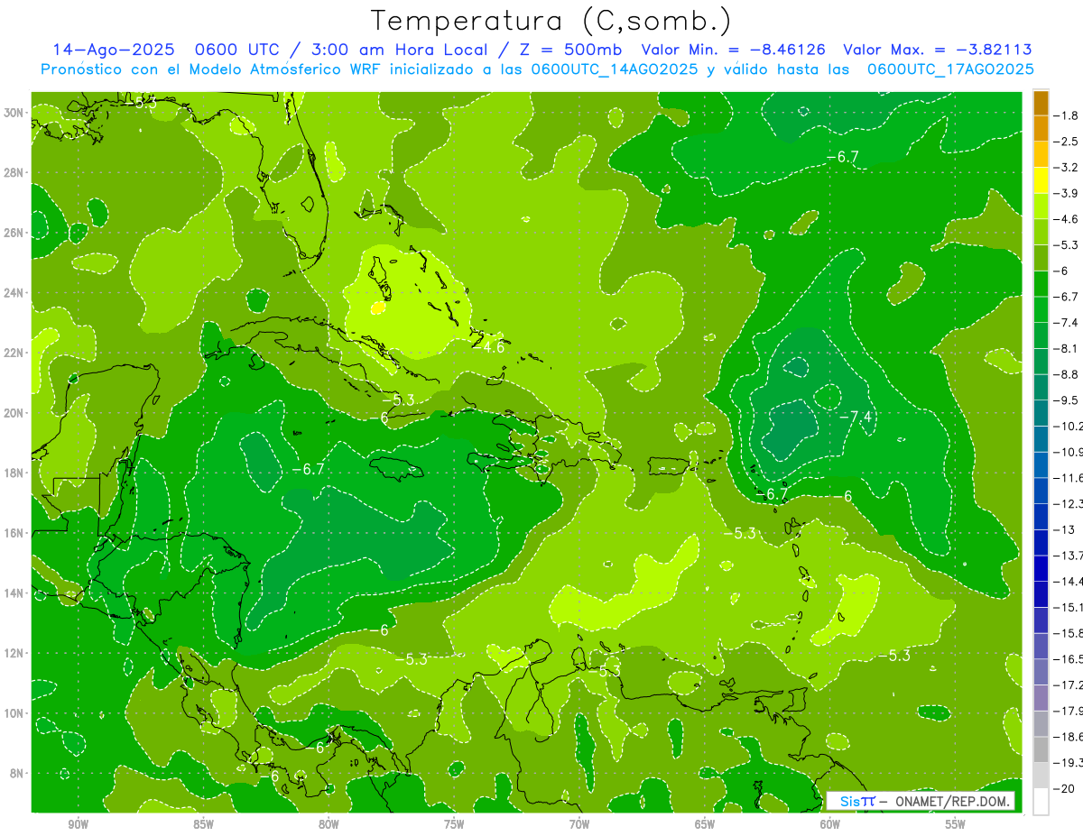The image size is (1083, 836).
Task: Click the '18N' latitude axis label
Action: pos(15,473)
